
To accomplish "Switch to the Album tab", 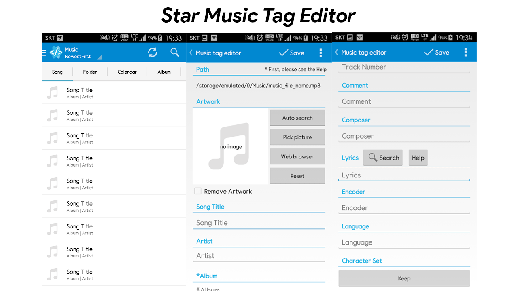I will [x=164, y=72].
